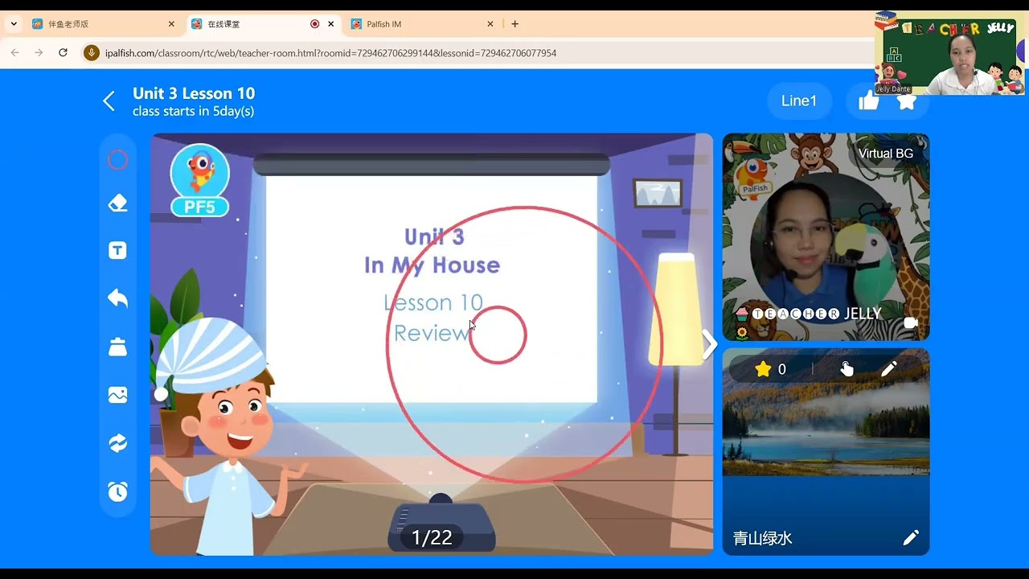This screenshot has height=579, width=1029.
Task: Select the eraser tool
Action: pos(117,203)
